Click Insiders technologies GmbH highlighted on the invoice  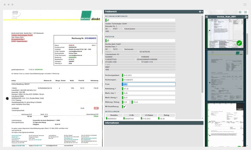coord(22,35)
